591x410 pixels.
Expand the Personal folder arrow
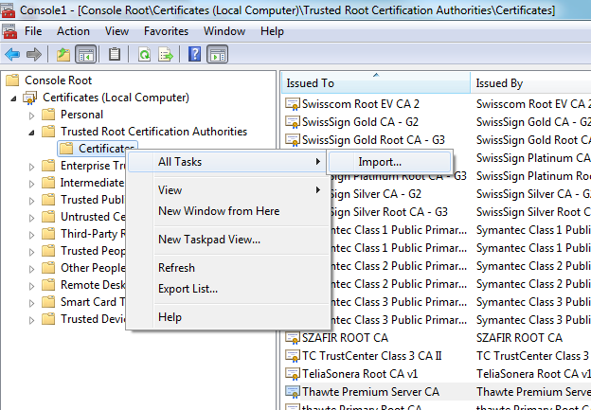point(32,115)
